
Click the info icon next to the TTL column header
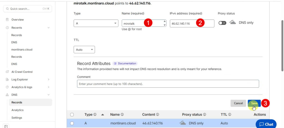(230, 114)
